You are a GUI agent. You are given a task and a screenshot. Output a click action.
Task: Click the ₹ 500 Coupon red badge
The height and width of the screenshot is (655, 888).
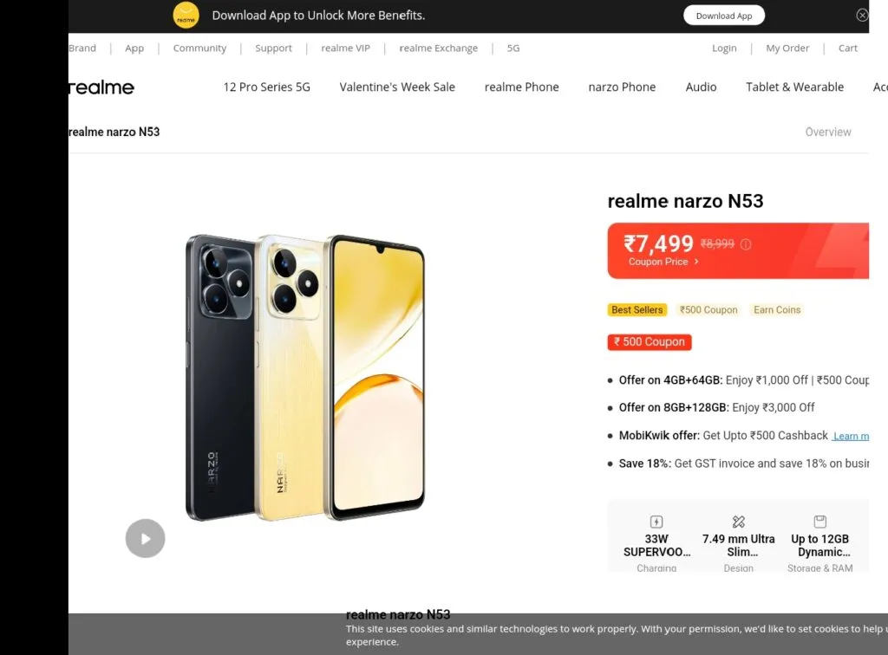click(x=650, y=342)
